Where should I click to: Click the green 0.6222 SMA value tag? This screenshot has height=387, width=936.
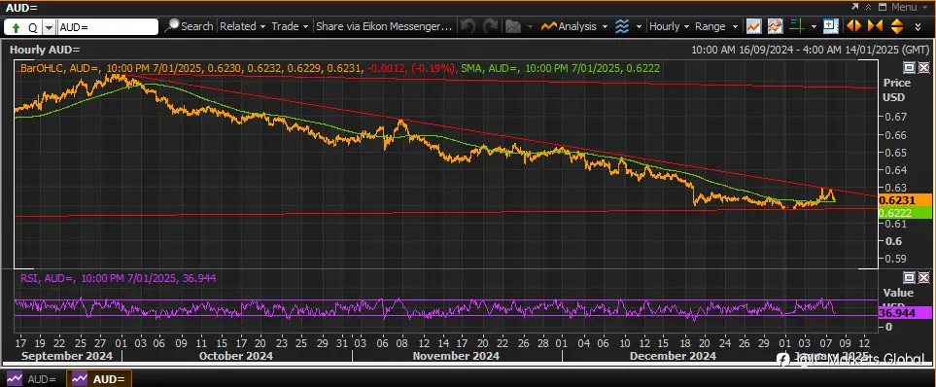click(x=905, y=213)
